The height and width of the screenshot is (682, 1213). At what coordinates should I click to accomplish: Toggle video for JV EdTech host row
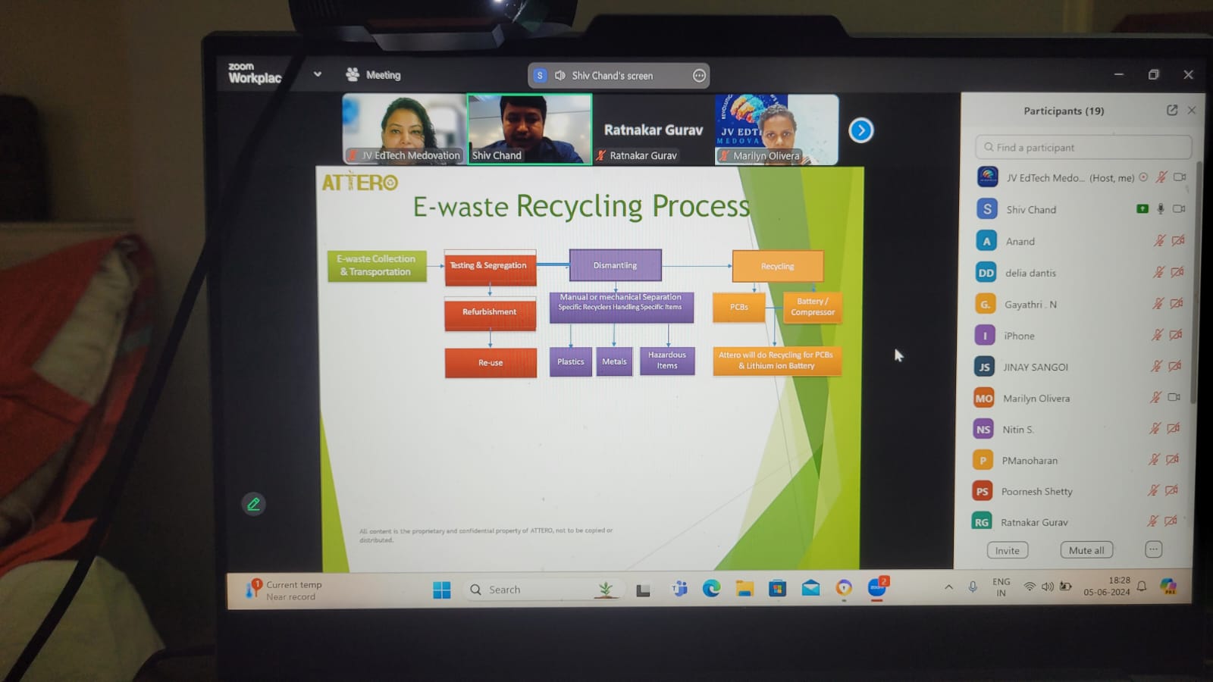(x=1180, y=177)
